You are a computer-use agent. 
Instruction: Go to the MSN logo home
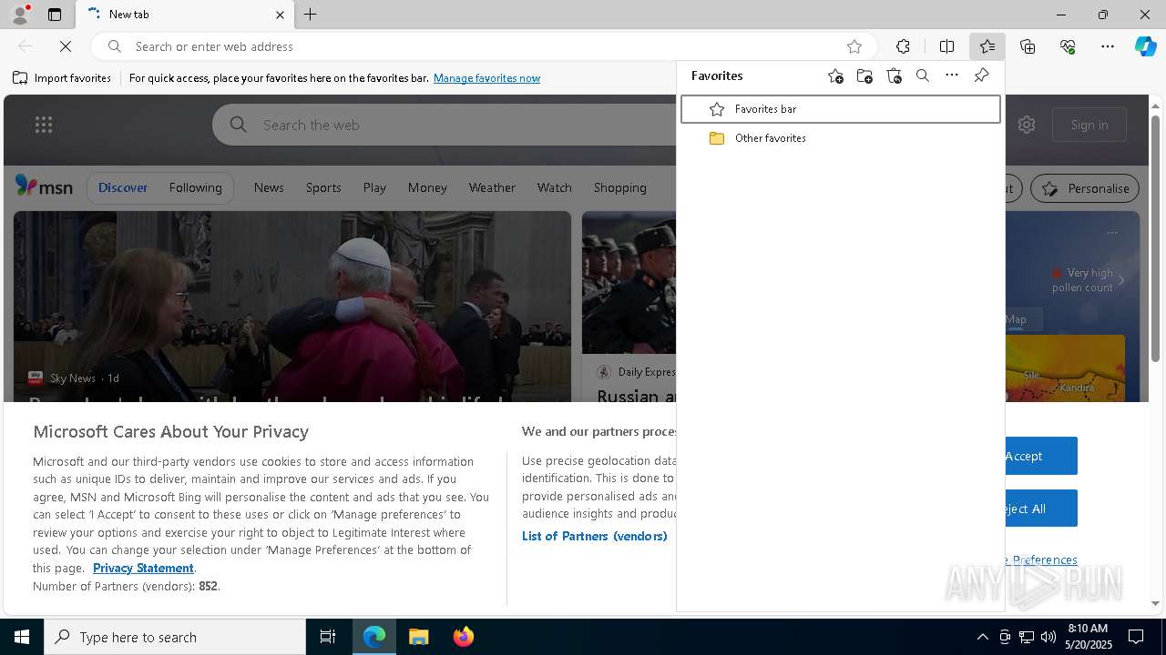44,186
